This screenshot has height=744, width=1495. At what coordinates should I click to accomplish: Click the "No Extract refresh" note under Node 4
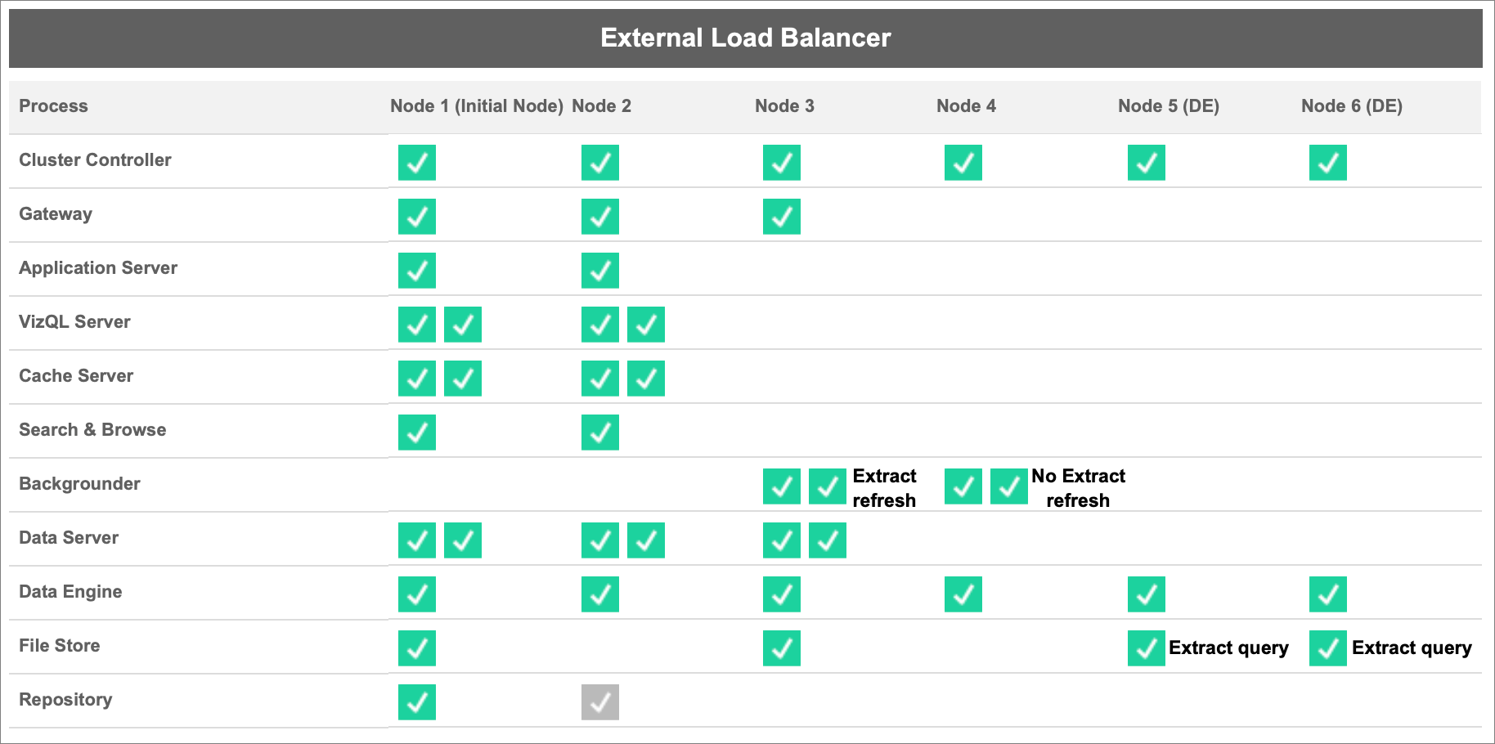[x=1078, y=488]
